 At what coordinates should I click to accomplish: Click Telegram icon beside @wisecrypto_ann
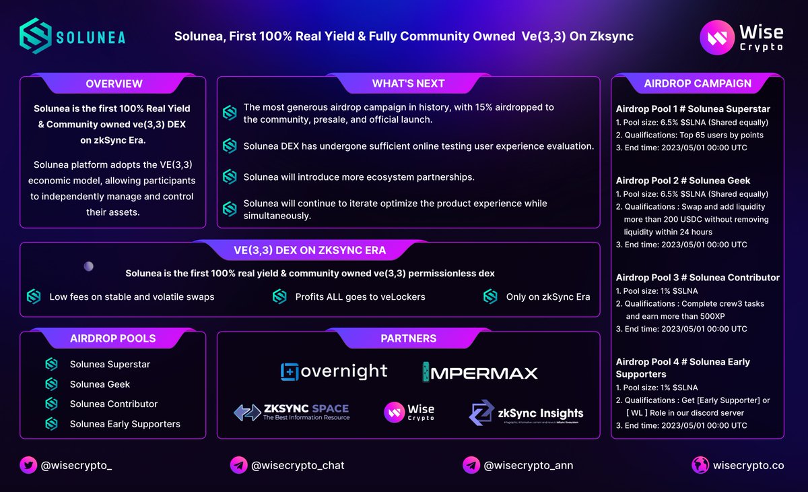pyautogui.click(x=471, y=465)
